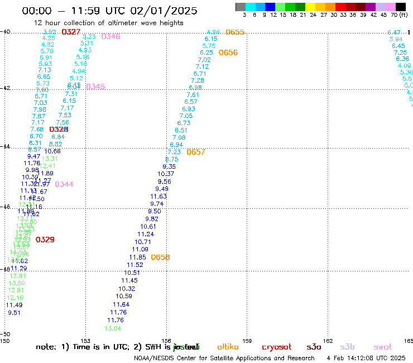This screenshot has height=363, width=413.
Task: Click the green '13.31' wave height value
Action: coord(50,159)
